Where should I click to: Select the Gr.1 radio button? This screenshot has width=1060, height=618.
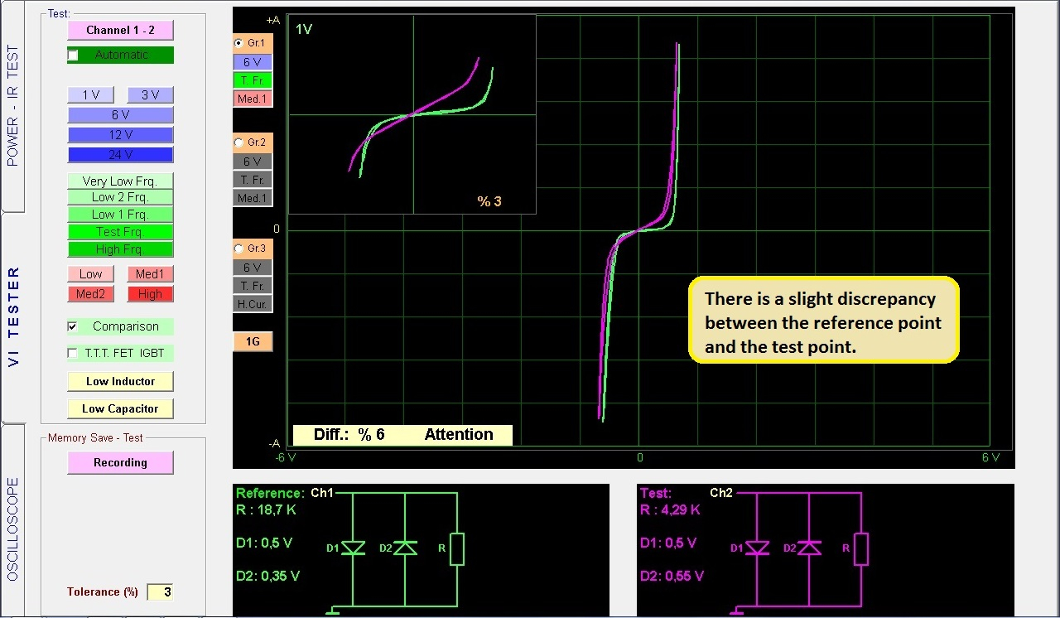click(x=239, y=42)
